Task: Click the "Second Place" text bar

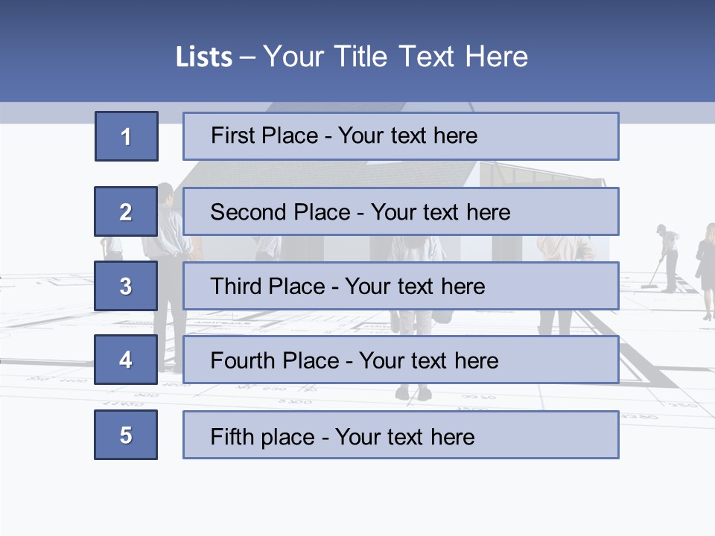Action: coord(401,211)
